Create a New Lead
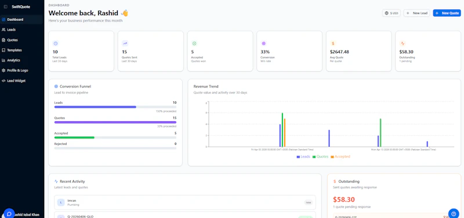This screenshot has width=464, height=218. (416, 13)
